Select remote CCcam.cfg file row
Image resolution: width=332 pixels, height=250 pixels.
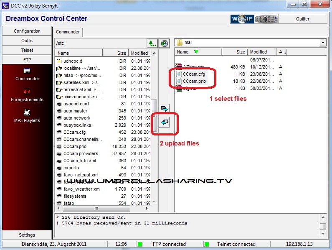[x=103, y=132]
